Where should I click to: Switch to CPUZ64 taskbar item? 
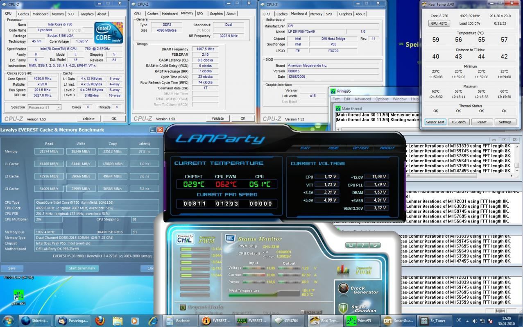click(288, 320)
